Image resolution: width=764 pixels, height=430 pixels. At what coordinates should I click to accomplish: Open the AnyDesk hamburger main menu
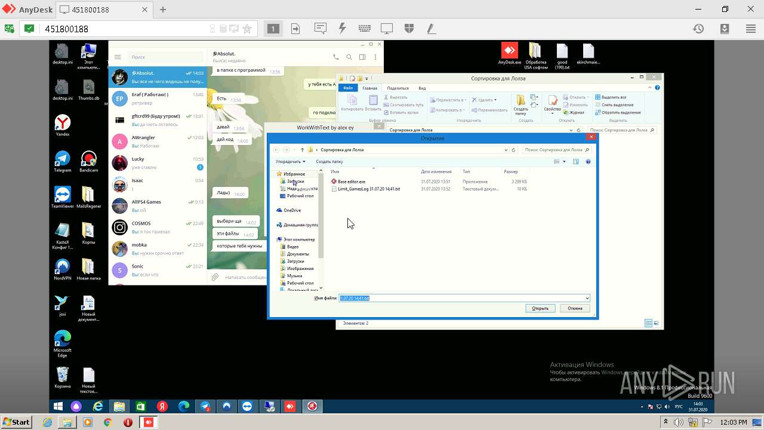pyautogui.click(x=751, y=29)
